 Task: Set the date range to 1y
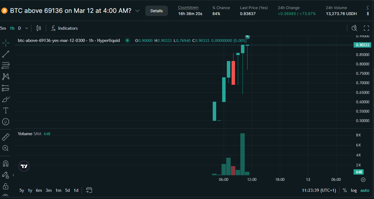tap(30, 191)
